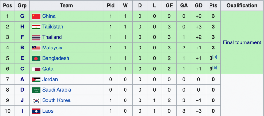
Task: Click the Laos flag icon
Action: pyautogui.click(x=36, y=111)
